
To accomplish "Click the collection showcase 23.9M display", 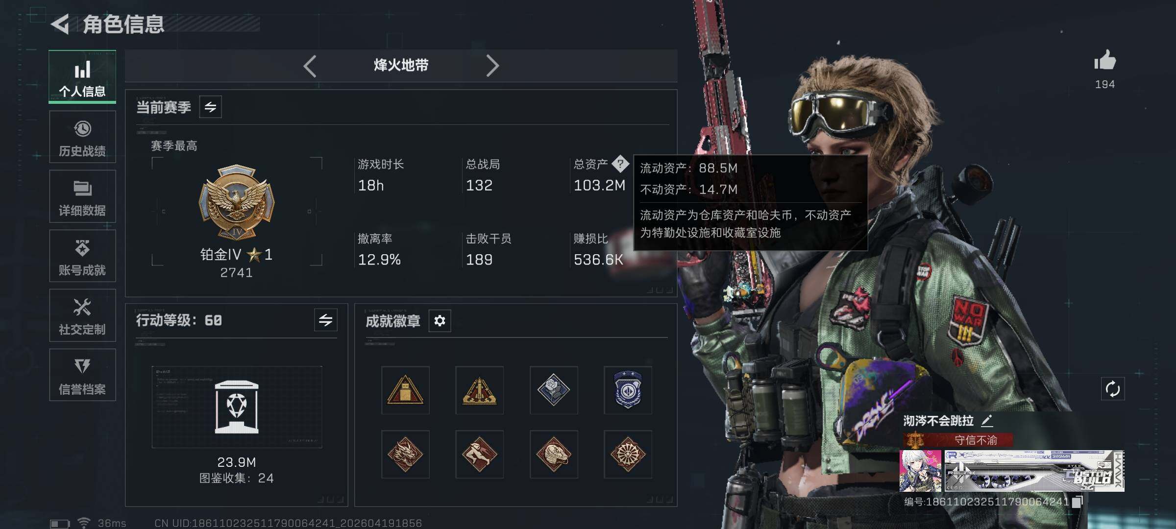I will [237, 407].
